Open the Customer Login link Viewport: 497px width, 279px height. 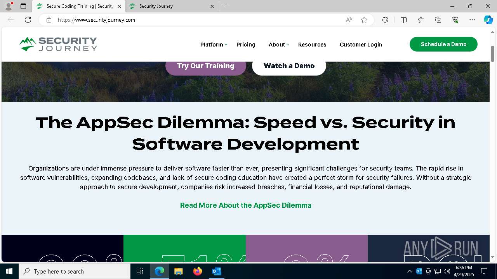(361, 45)
